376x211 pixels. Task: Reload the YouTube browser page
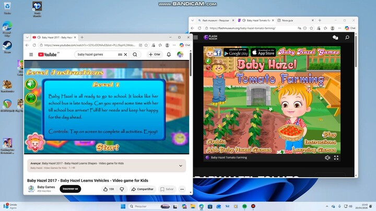coord(34,45)
